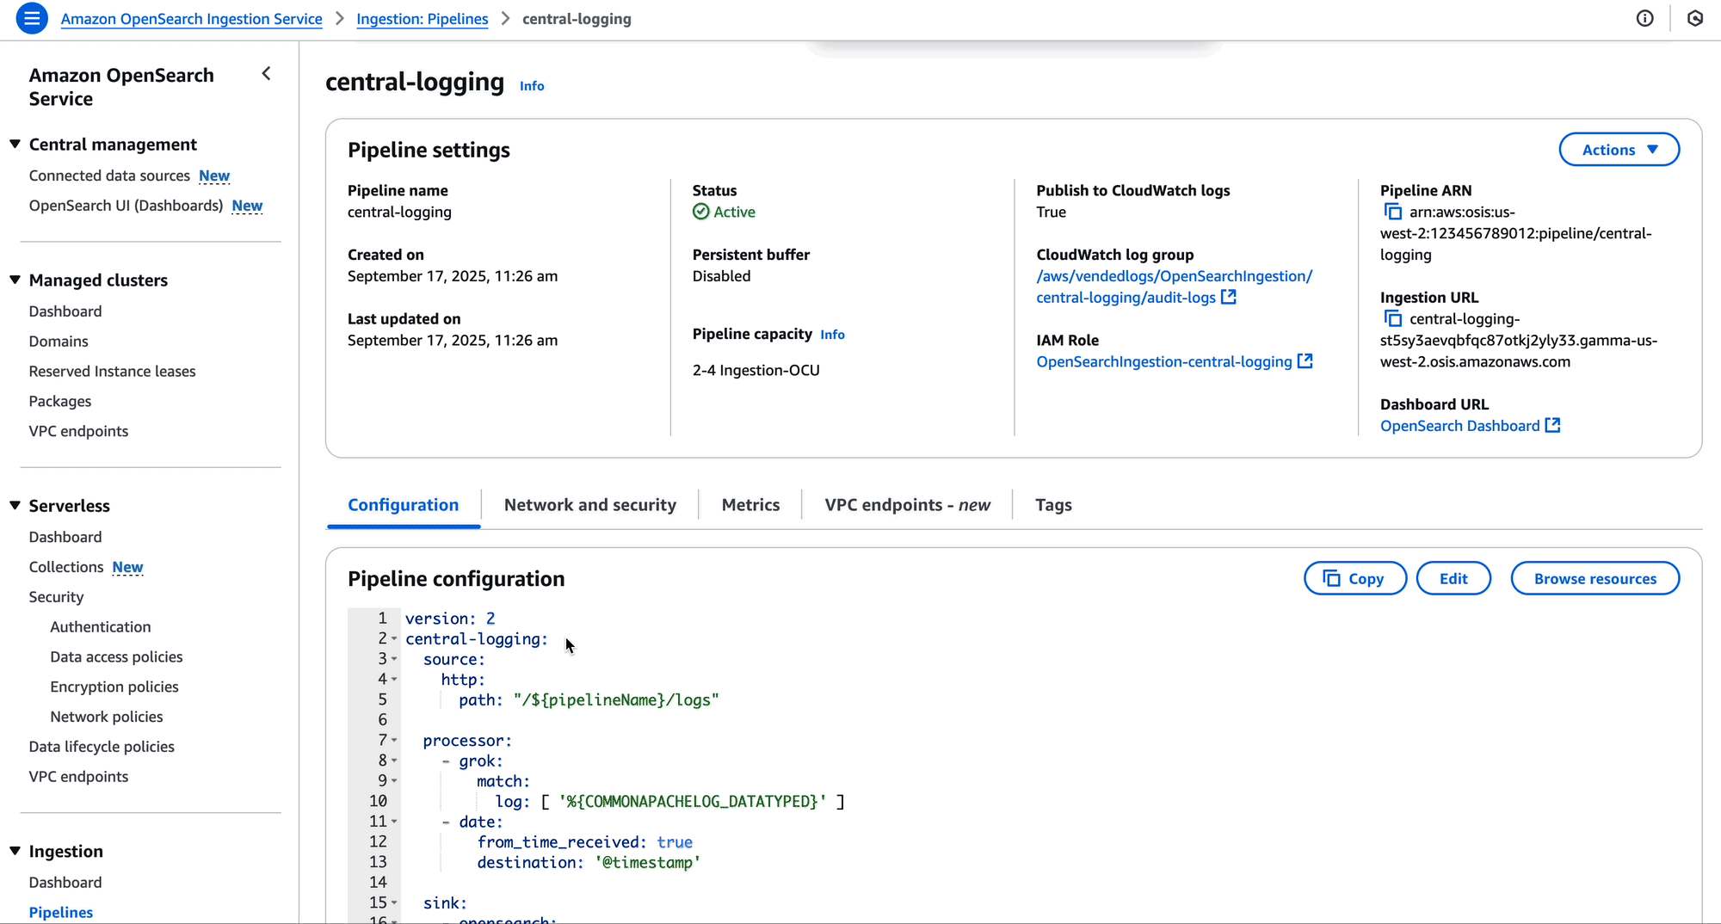Screen dimensions: 1721x924
Task: Collapse the Central management section
Action: pos(15,145)
